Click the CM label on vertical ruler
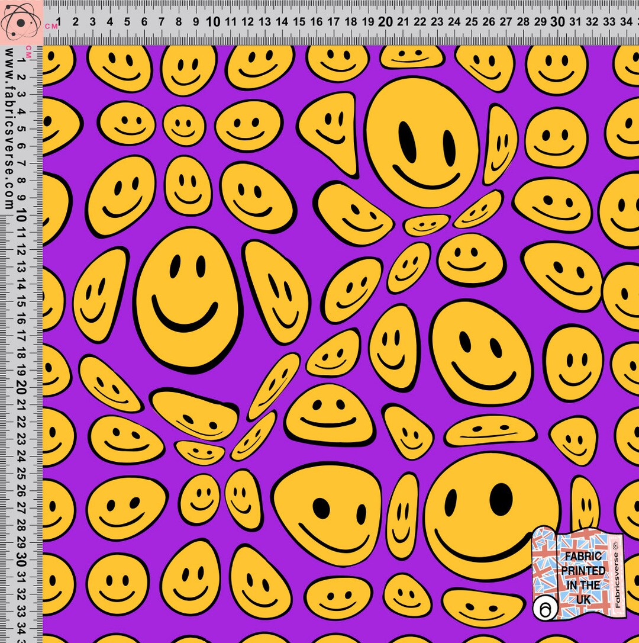The height and width of the screenshot is (643, 639). [x=28, y=52]
